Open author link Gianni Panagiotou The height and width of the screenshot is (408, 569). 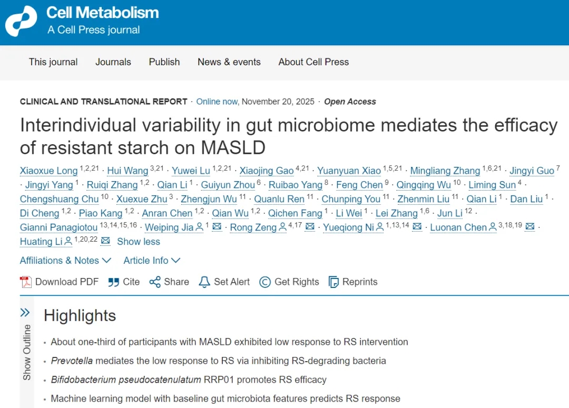[x=58, y=227]
